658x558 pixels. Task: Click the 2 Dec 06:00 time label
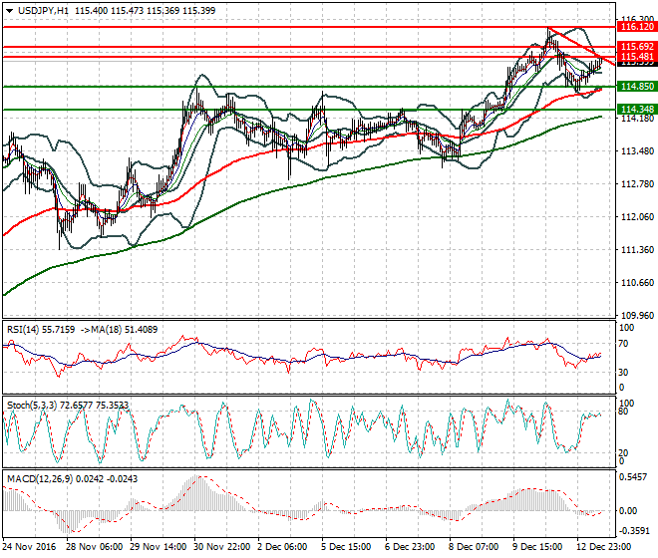(x=282, y=547)
